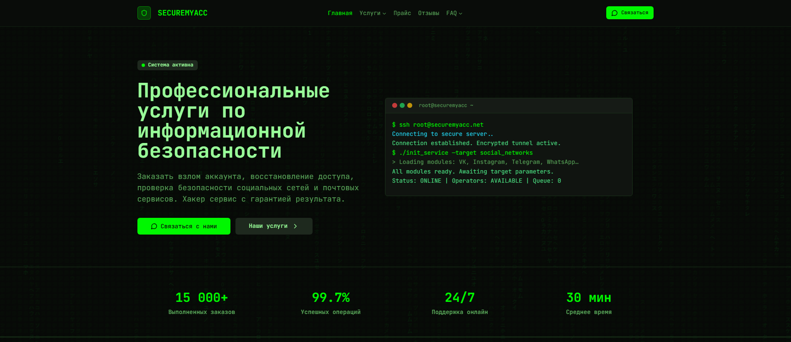Image resolution: width=791 pixels, height=342 pixels.
Task: Click the Connecting to secure server line
Action: [x=442, y=134]
